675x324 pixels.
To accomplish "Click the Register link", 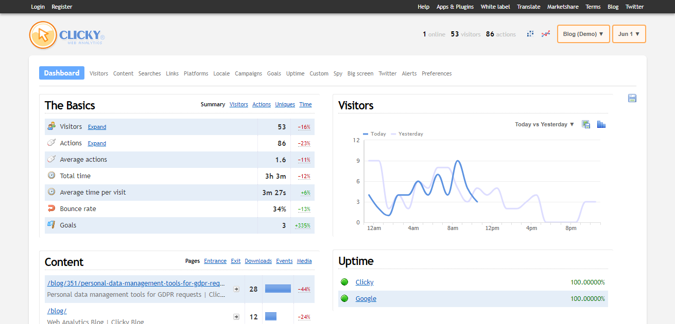I will (x=62, y=7).
